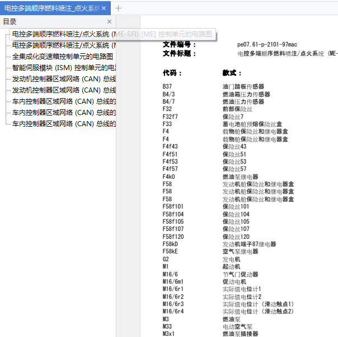
Task: Select code M1
Action: 165,266
